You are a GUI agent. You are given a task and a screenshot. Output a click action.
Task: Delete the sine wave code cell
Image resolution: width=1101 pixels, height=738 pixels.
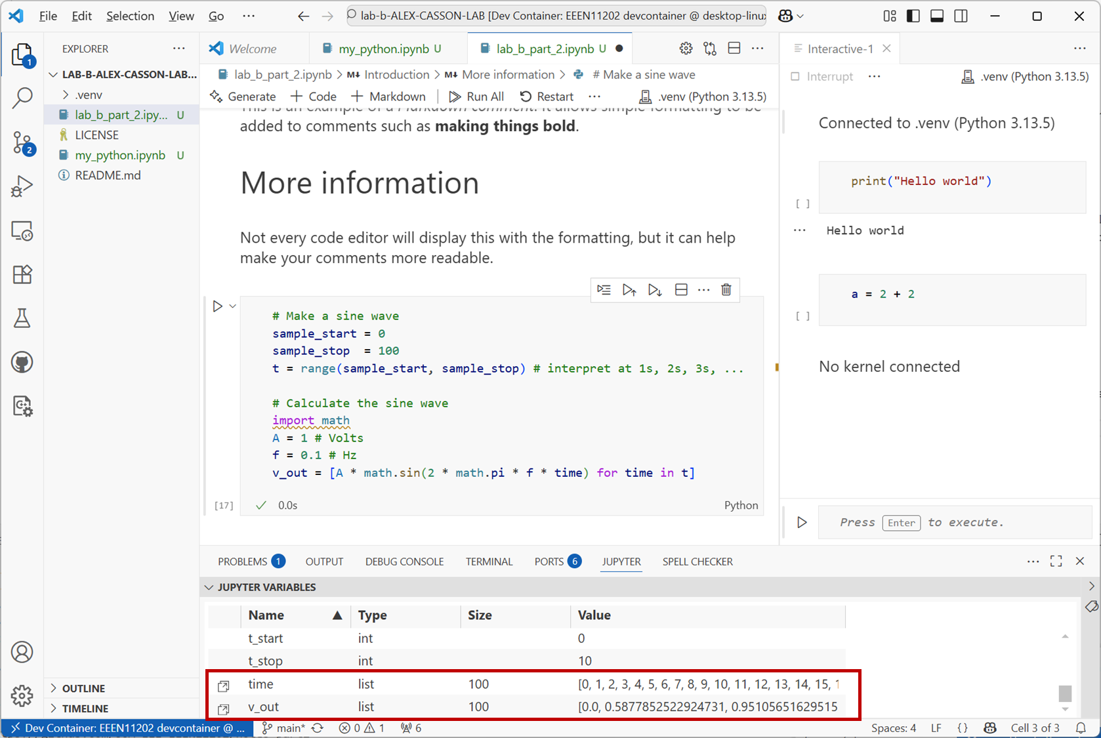tap(726, 290)
